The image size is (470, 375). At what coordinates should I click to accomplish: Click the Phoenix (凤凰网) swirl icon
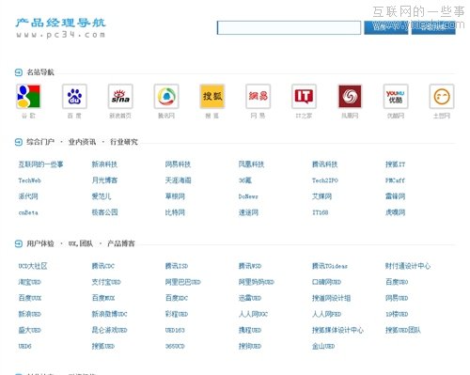point(350,96)
